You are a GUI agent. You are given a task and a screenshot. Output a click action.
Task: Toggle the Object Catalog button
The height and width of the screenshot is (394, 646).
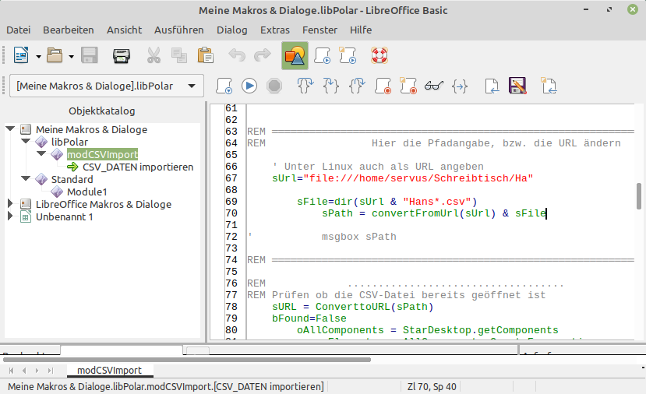click(x=295, y=55)
